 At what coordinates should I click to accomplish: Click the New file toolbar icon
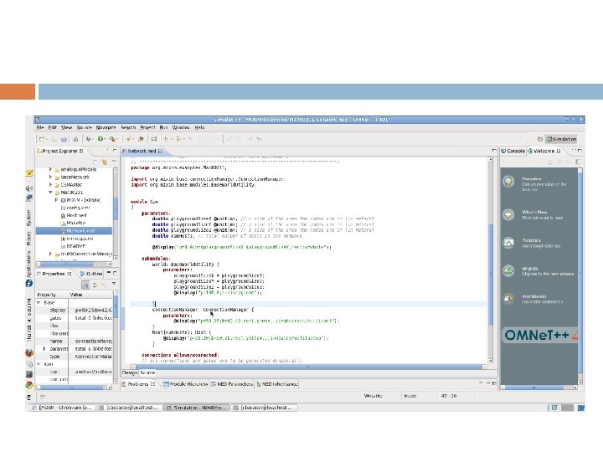coord(42,138)
